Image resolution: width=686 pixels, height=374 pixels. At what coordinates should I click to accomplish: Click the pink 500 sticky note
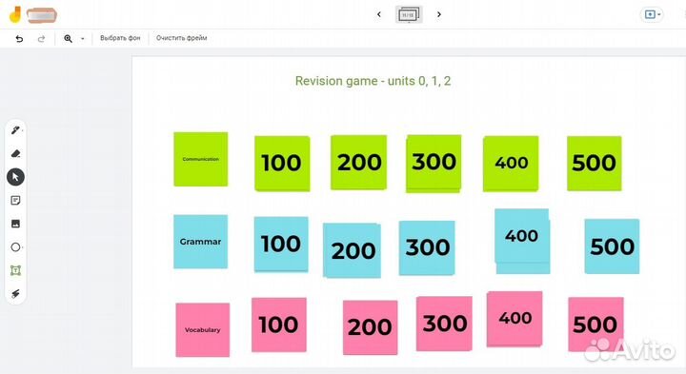click(595, 325)
